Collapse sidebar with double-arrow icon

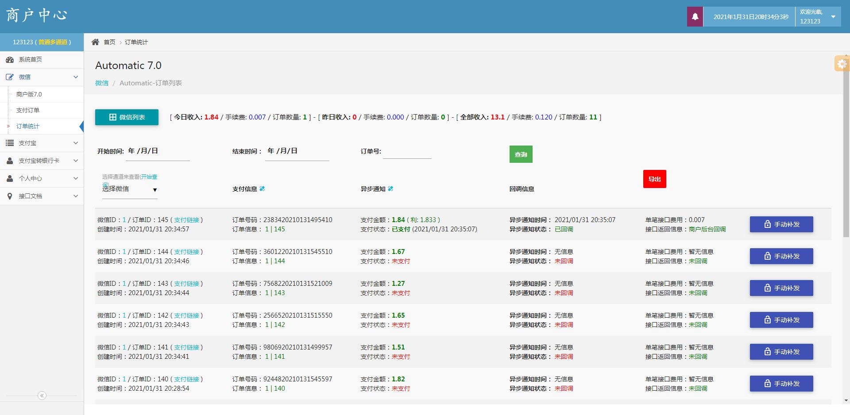point(42,396)
